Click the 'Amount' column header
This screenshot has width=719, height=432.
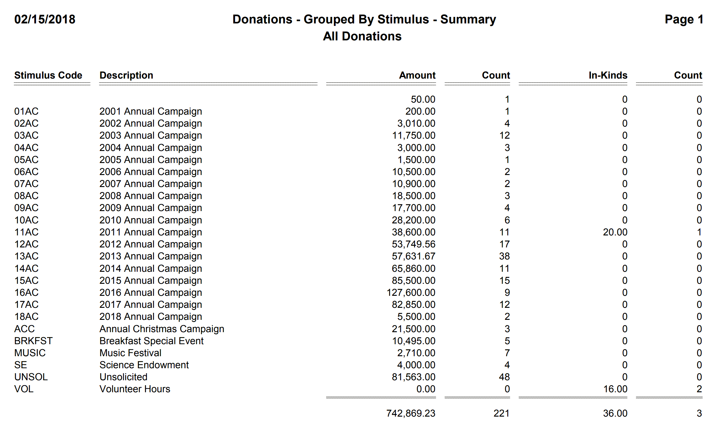(x=417, y=75)
